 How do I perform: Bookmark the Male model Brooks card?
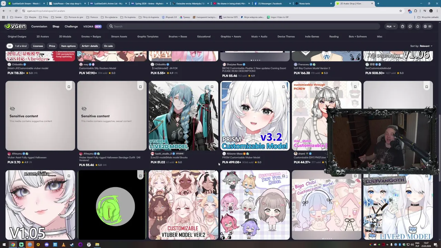click(x=212, y=87)
